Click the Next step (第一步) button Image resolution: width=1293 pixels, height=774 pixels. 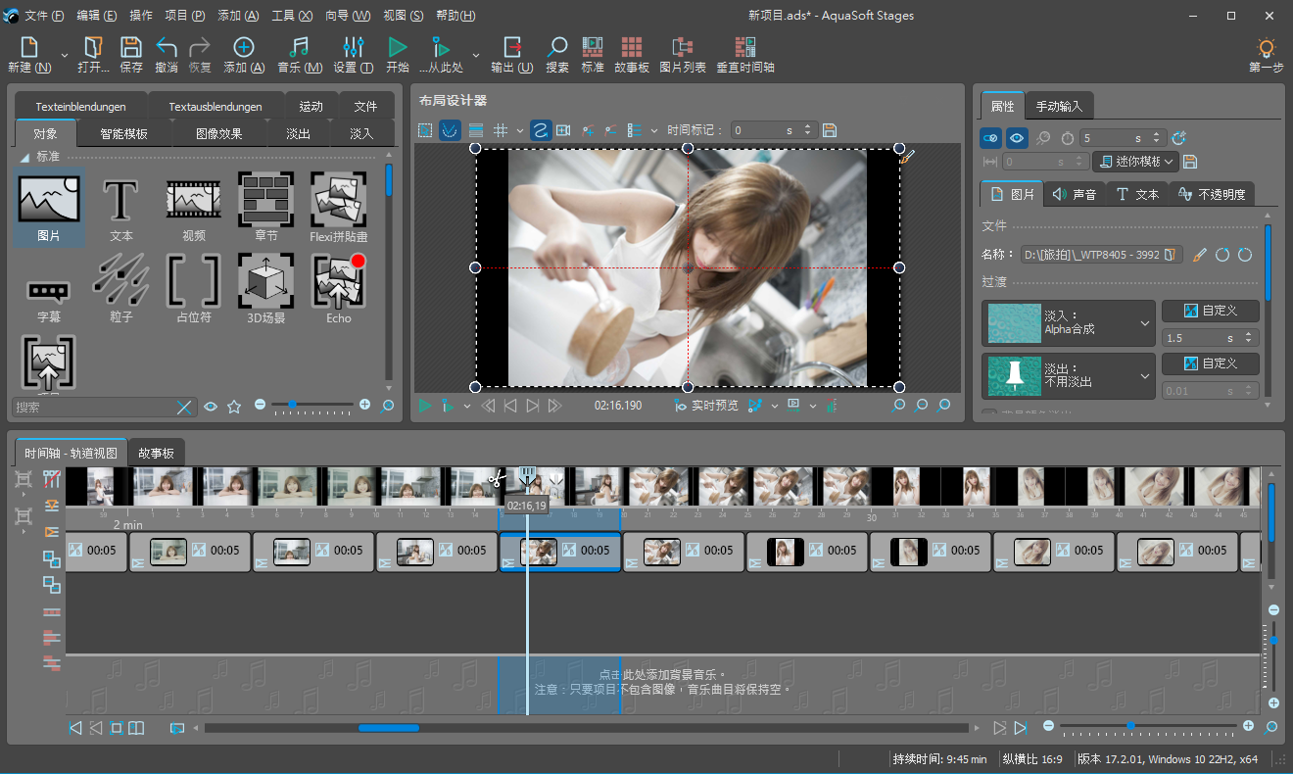[1266, 55]
